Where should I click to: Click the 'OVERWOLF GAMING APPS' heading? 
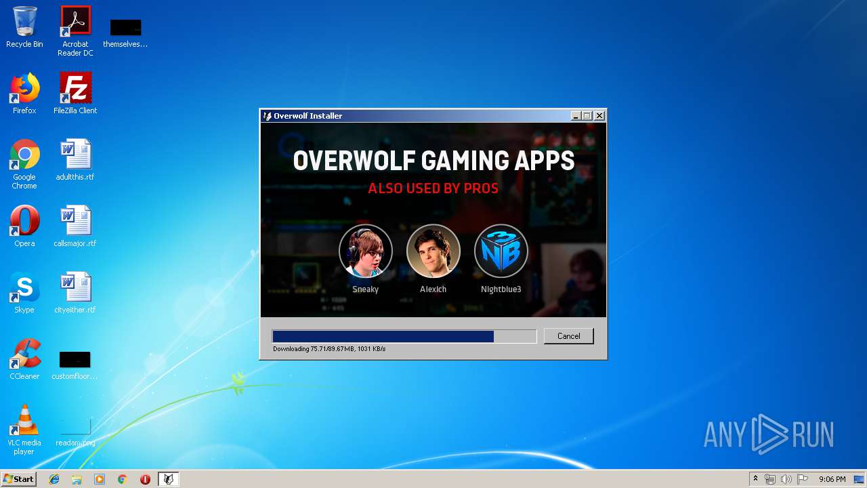click(x=433, y=161)
